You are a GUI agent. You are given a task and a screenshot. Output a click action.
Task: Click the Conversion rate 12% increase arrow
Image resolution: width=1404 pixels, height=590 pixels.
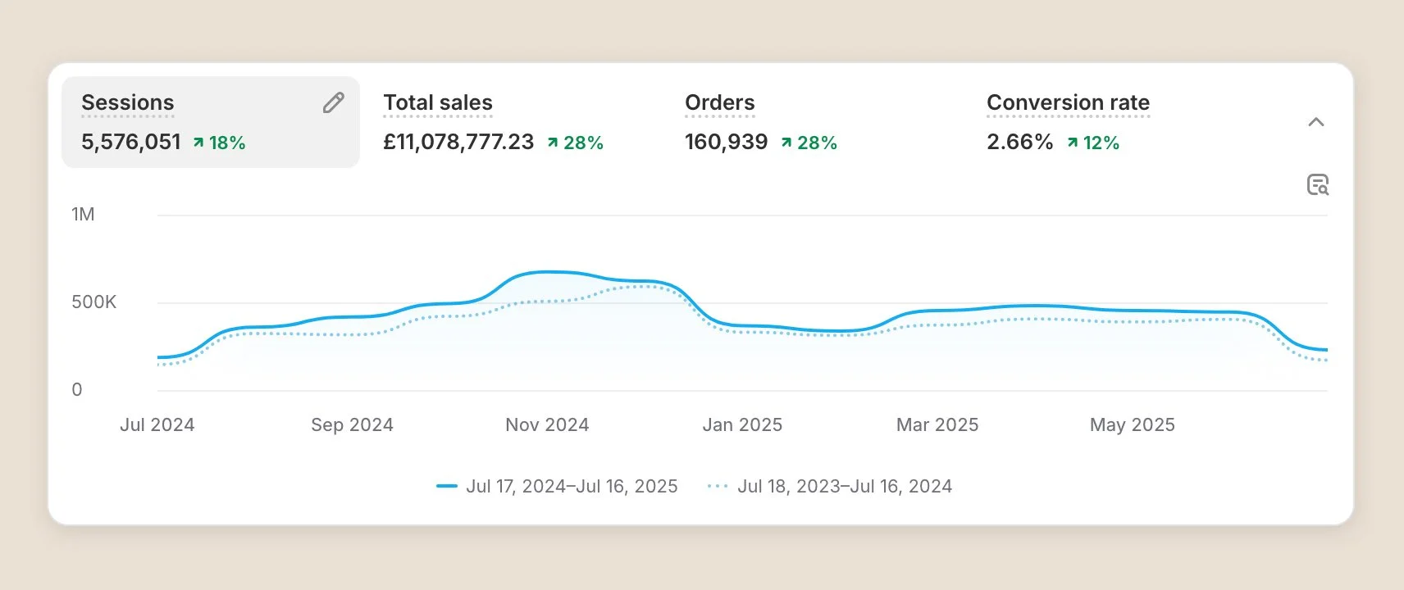(1073, 143)
